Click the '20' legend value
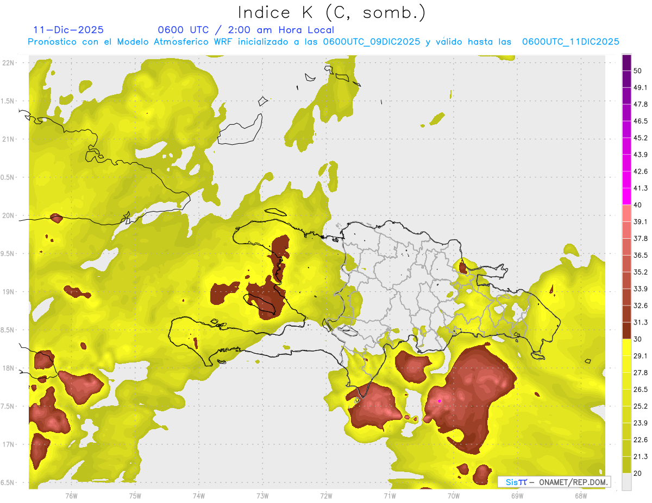 [x=638, y=474]
